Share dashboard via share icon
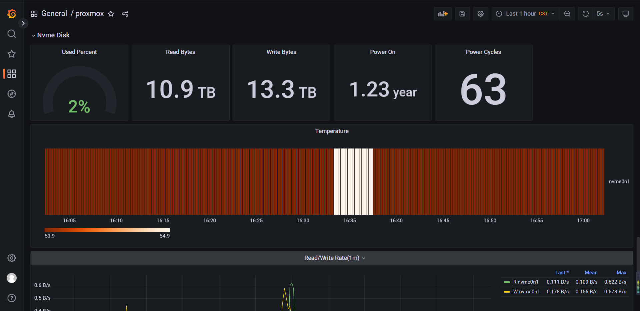Image resolution: width=640 pixels, height=311 pixels. [x=125, y=14]
